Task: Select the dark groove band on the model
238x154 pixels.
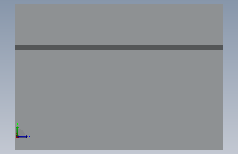Action: pos(119,48)
